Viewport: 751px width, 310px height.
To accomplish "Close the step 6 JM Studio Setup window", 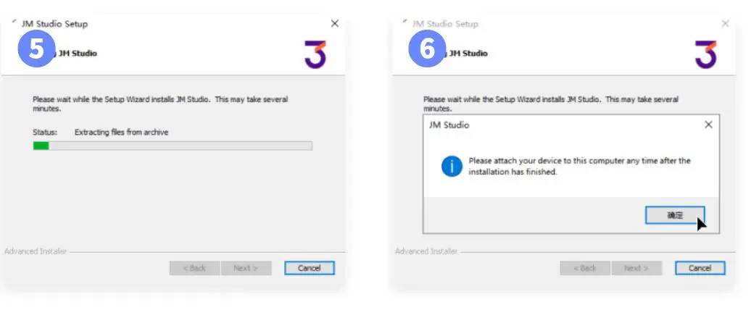I will click(x=725, y=23).
